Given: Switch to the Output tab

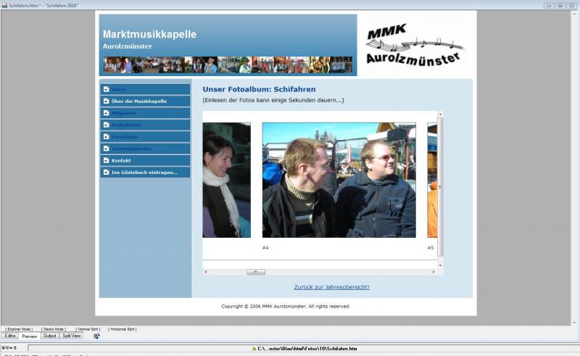Looking at the screenshot, I should coord(50,336).
